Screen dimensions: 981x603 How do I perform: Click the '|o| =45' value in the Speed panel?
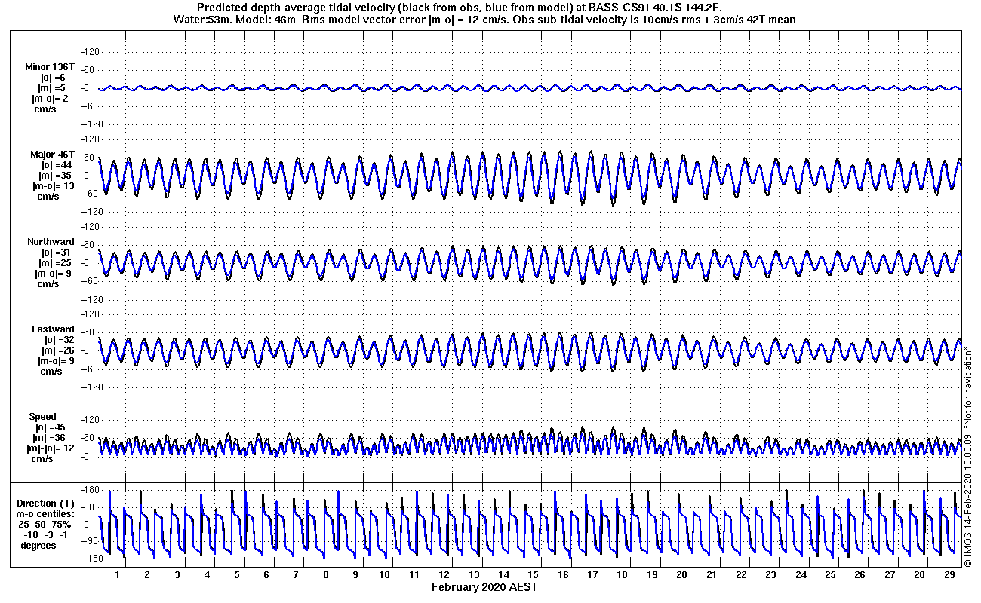click(x=50, y=427)
